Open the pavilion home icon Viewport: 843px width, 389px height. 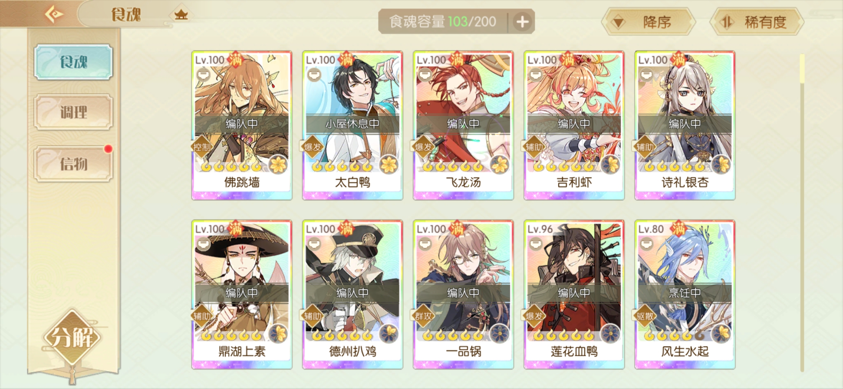click(x=181, y=15)
